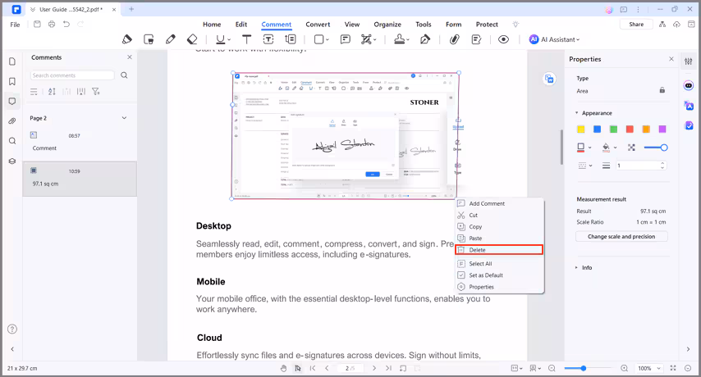The height and width of the screenshot is (377, 701).
Task: Click the filter comments icon
Action: point(96,91)
